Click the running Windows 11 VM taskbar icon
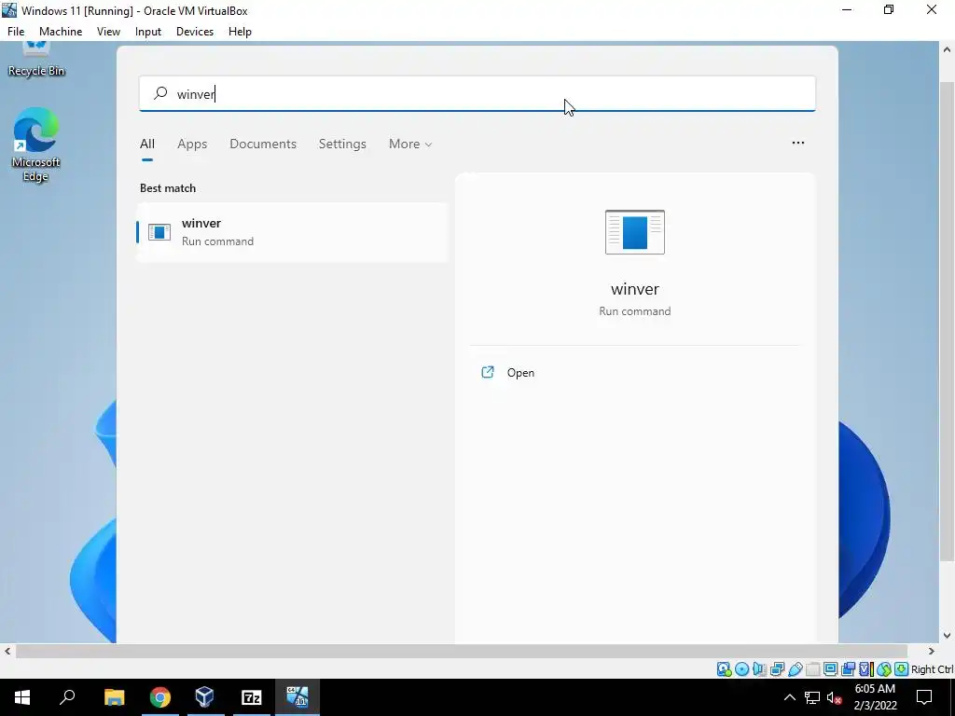Viewport: 955px width, 716px height. pos(298,697)
